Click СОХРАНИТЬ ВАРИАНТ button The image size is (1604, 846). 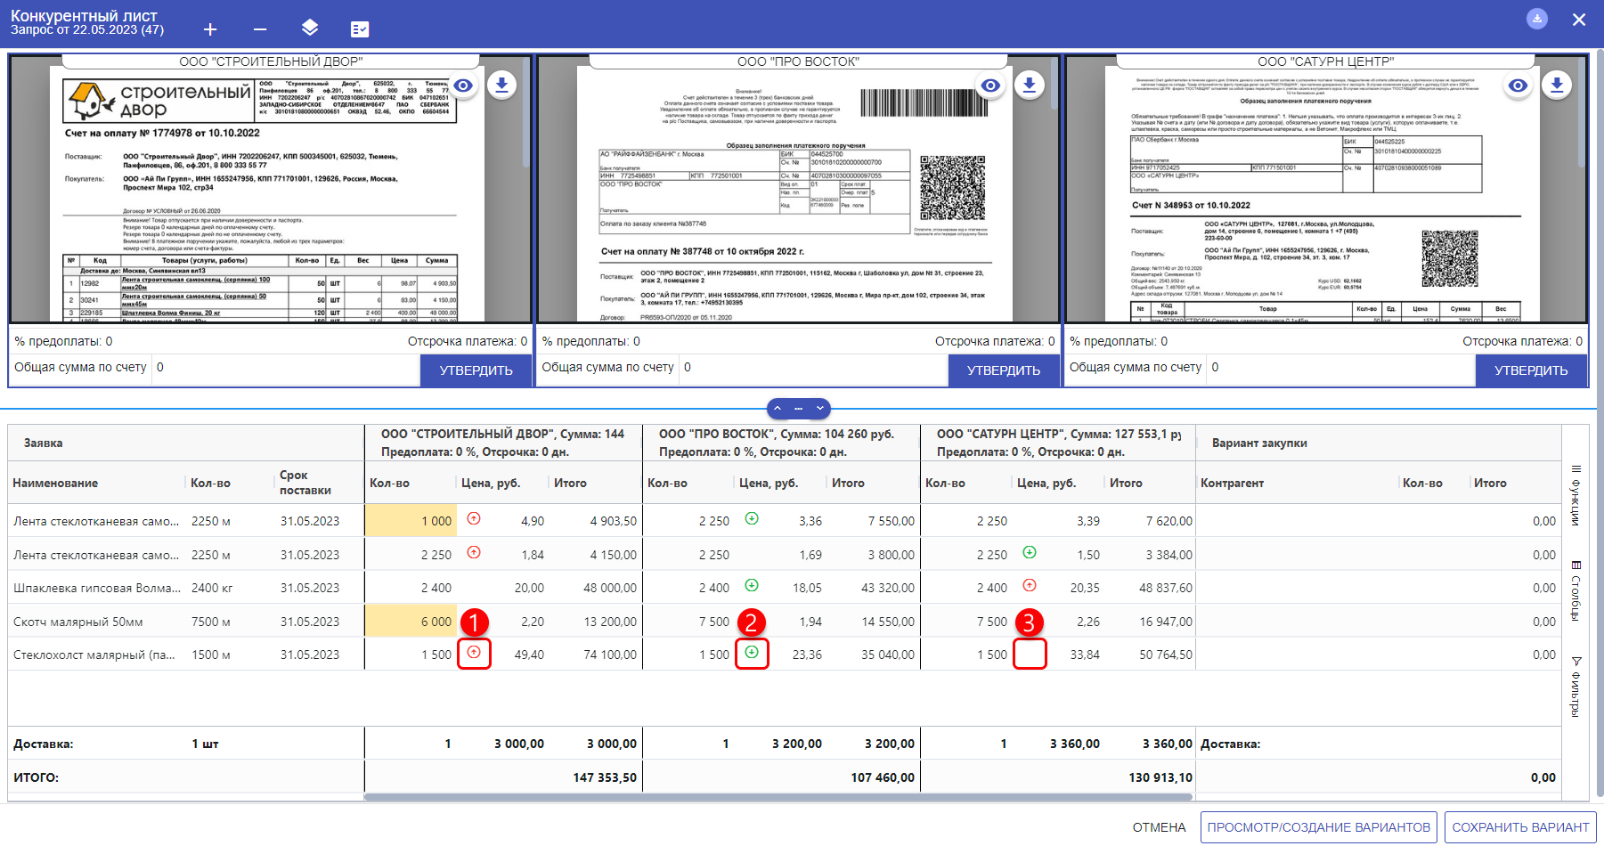[1520, 827]
